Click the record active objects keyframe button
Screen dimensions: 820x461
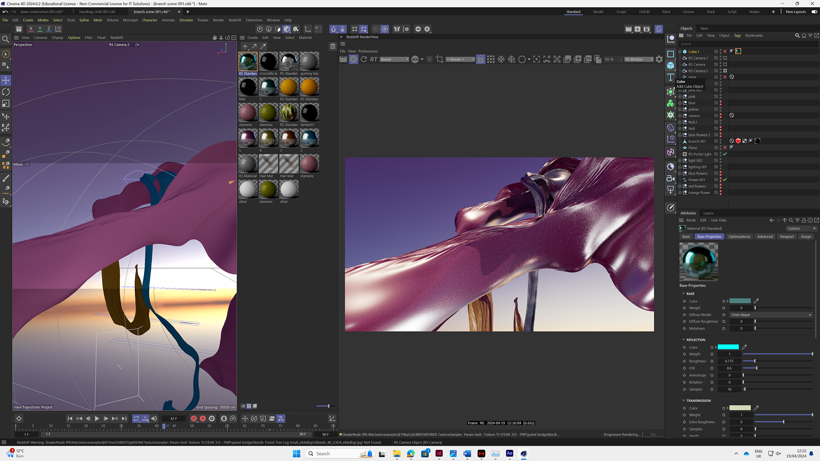coord(194,419)
